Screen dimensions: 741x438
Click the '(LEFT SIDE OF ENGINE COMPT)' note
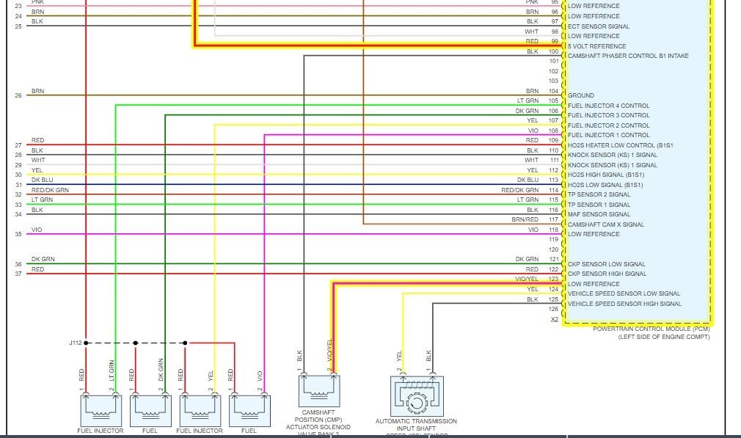pyautogui.click(x=664, y=337)
